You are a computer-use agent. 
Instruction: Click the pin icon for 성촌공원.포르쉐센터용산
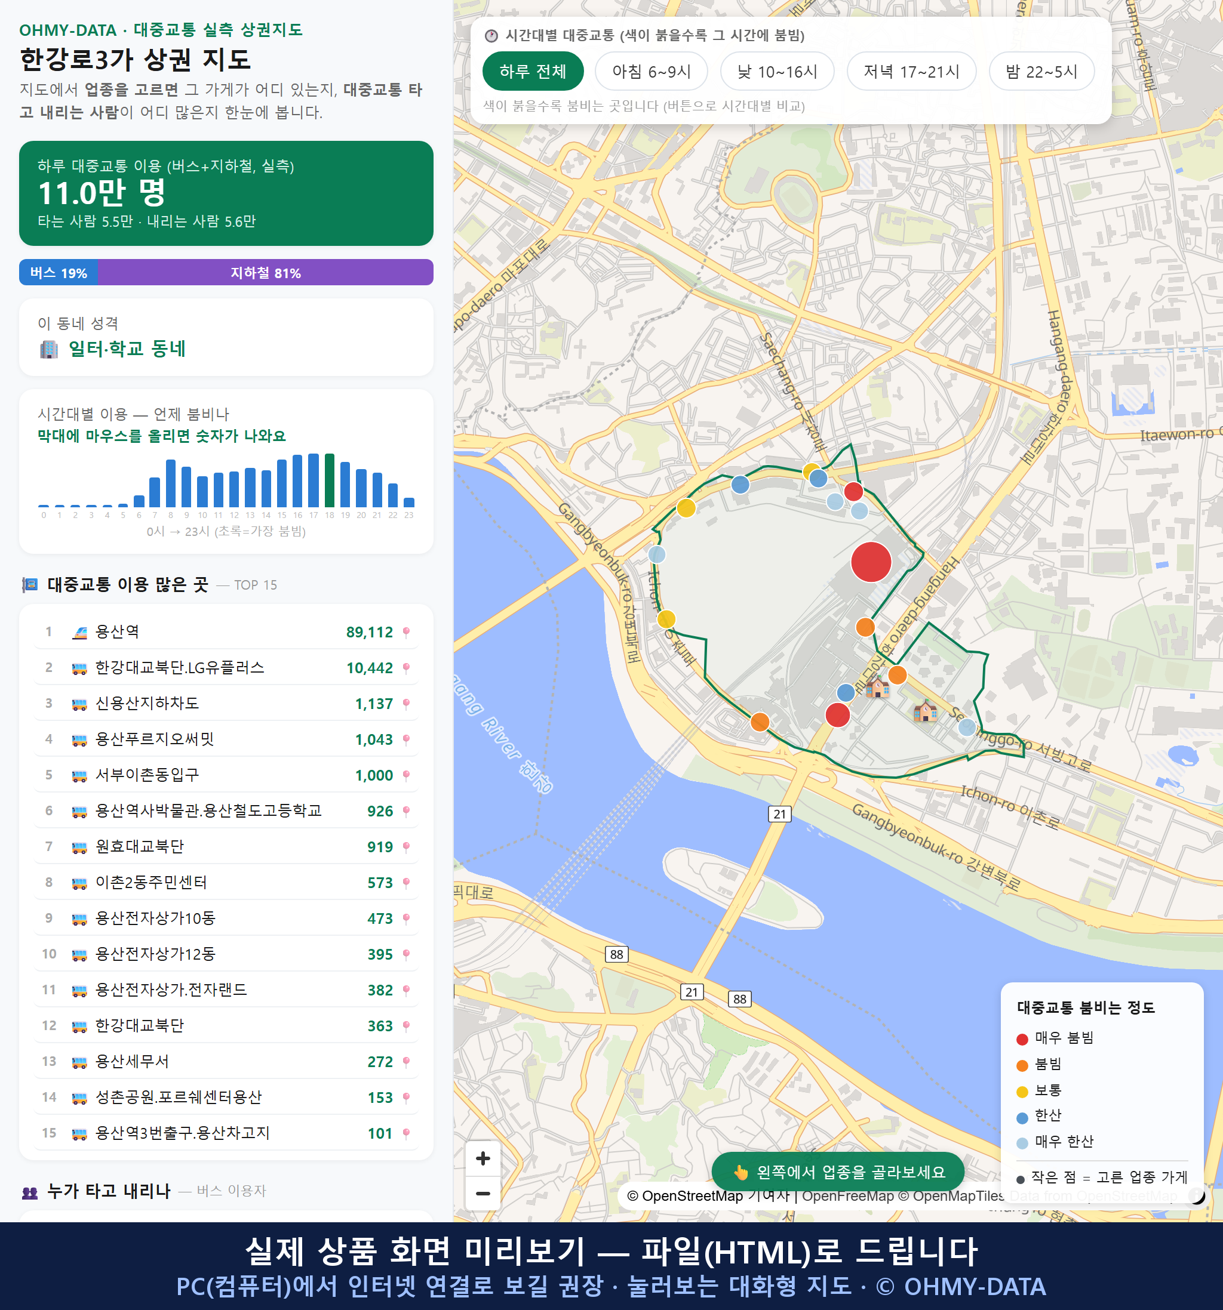point(406,1098)
